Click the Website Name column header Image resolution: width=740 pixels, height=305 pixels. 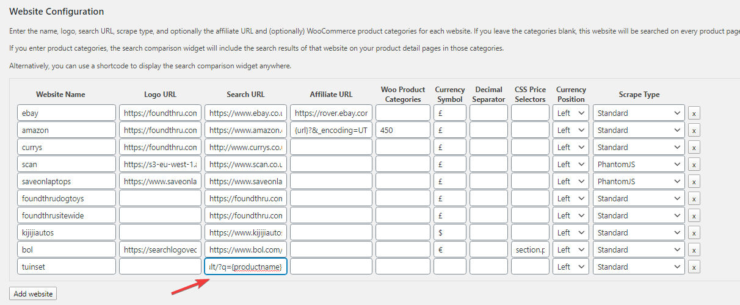point(60,95)
